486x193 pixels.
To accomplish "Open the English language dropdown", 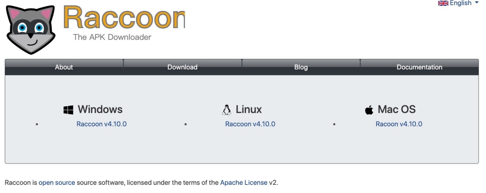I will [461, 3].
